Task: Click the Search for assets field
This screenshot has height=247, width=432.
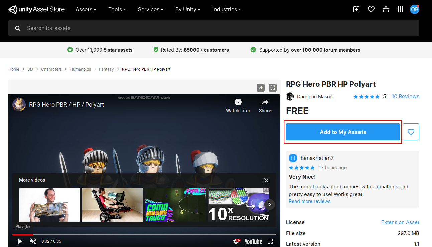Action: [x=214, y=28]
